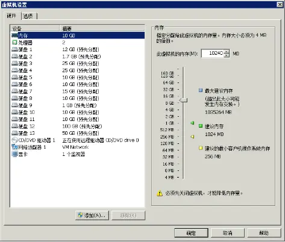Select the 网络适配器 1 network icon
This screenshot has height=242, width=285.
[14, 147]
